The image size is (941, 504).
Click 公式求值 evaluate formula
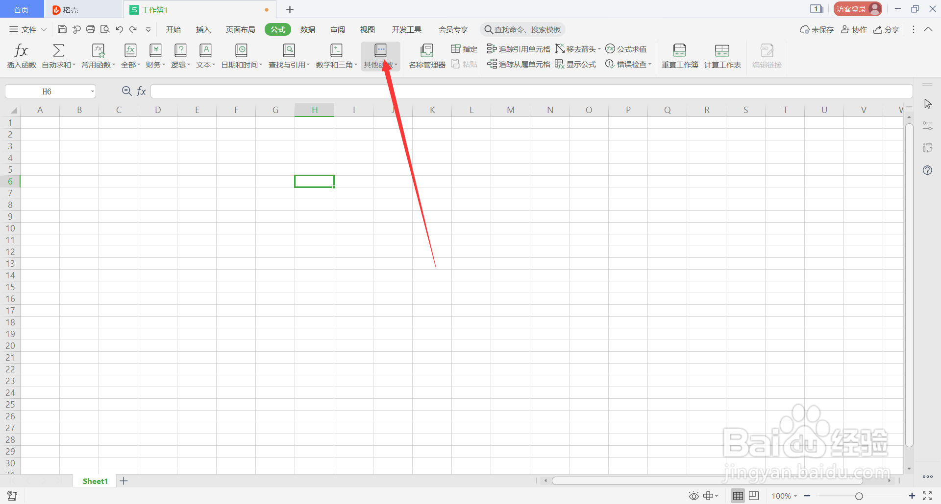coord(626,49)
